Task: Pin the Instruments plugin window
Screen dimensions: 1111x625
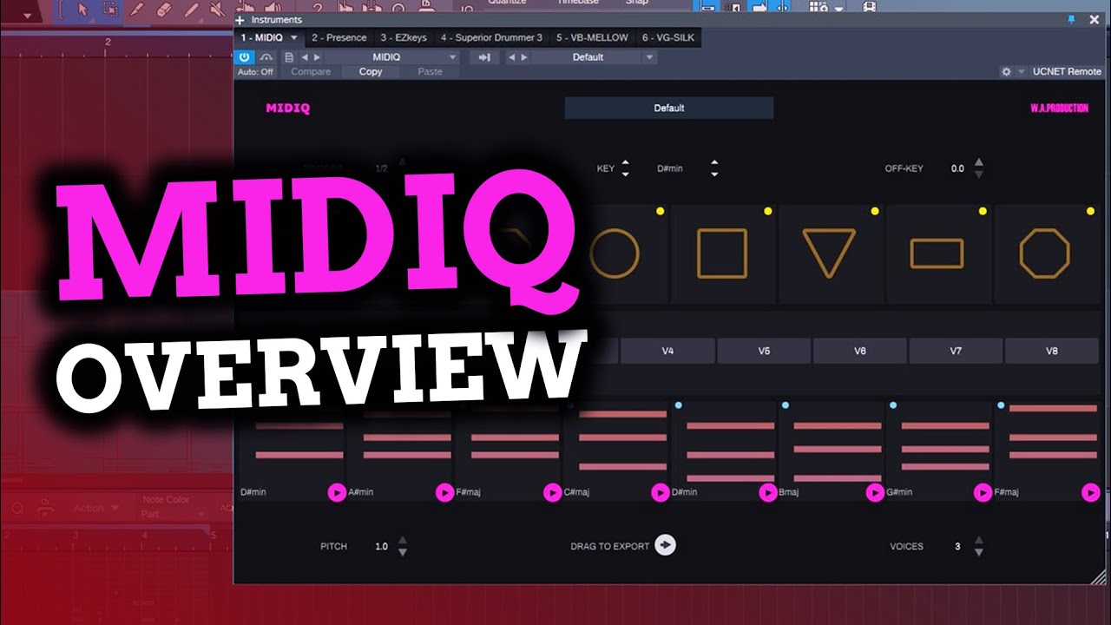Action: tap(1070, 19)
